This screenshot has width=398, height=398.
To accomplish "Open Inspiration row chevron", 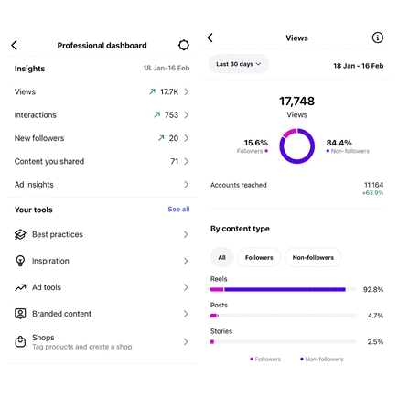I will [x=186, y=261].
